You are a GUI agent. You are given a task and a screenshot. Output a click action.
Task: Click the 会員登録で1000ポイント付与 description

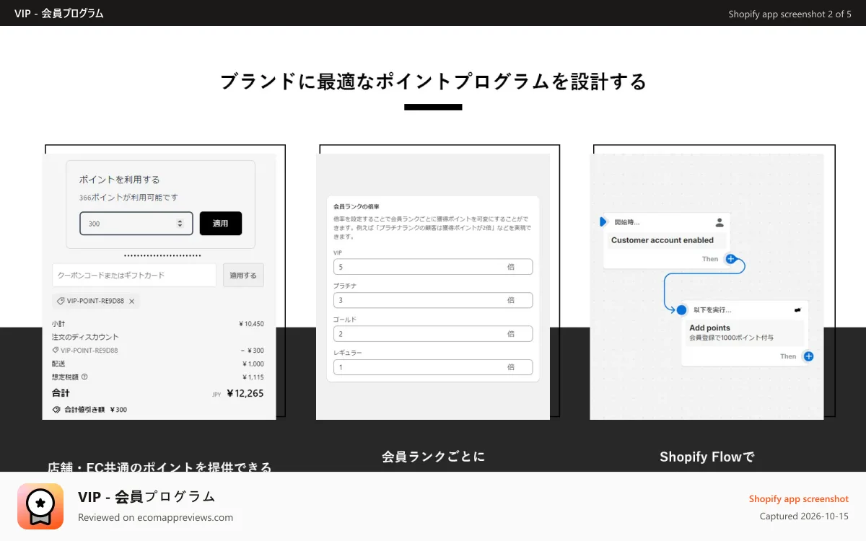pyautogui.click(x=731, y=338)
